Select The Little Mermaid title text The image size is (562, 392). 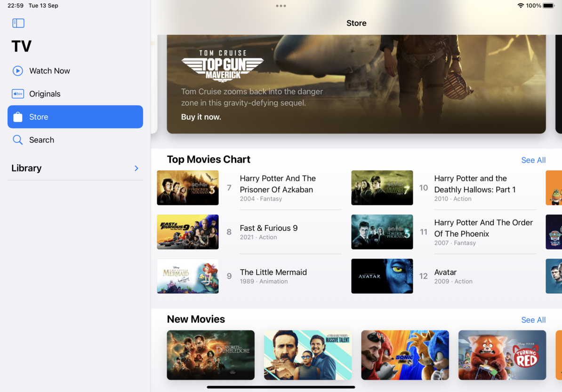pos(273,272)
